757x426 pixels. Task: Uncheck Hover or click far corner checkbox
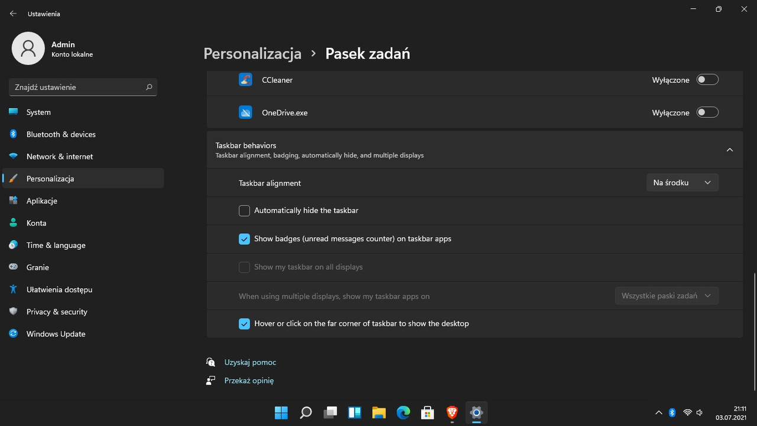pos(244,324)
